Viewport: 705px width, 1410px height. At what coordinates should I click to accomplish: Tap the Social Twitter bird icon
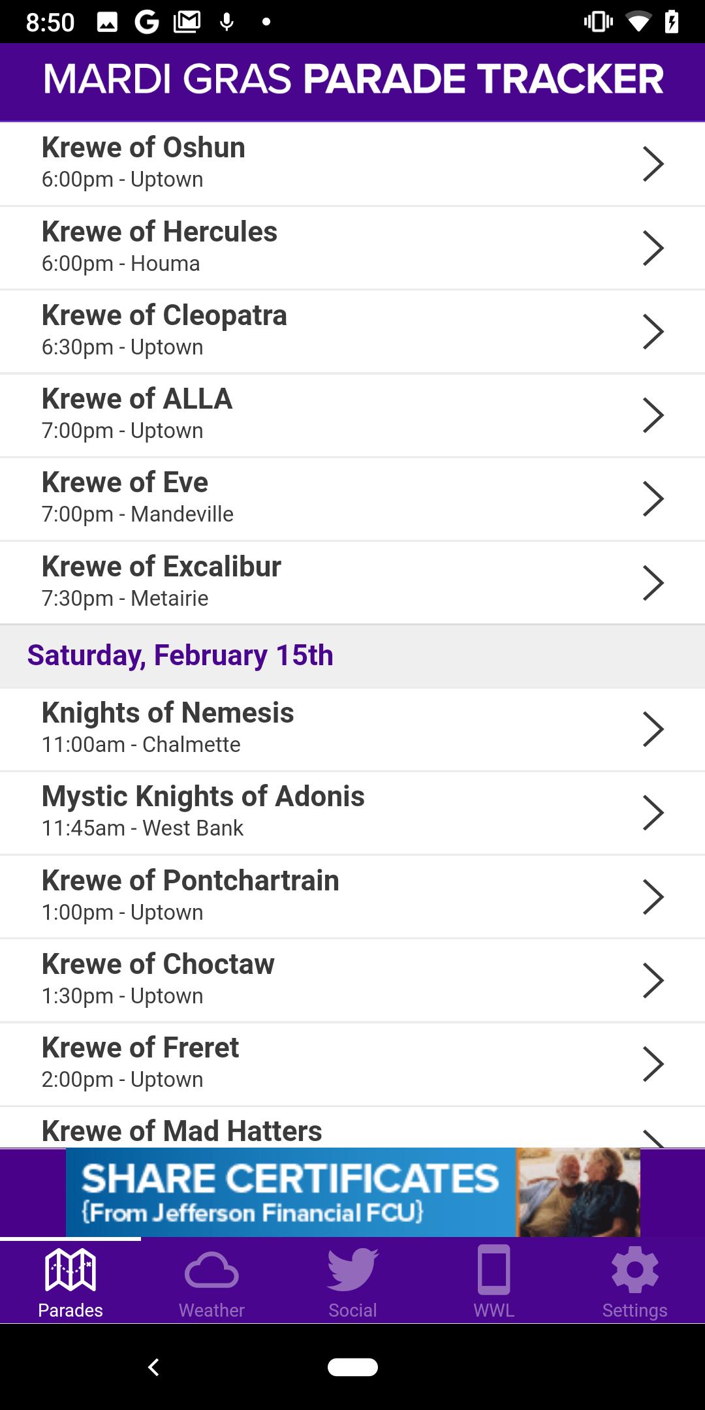point(352,1269)
